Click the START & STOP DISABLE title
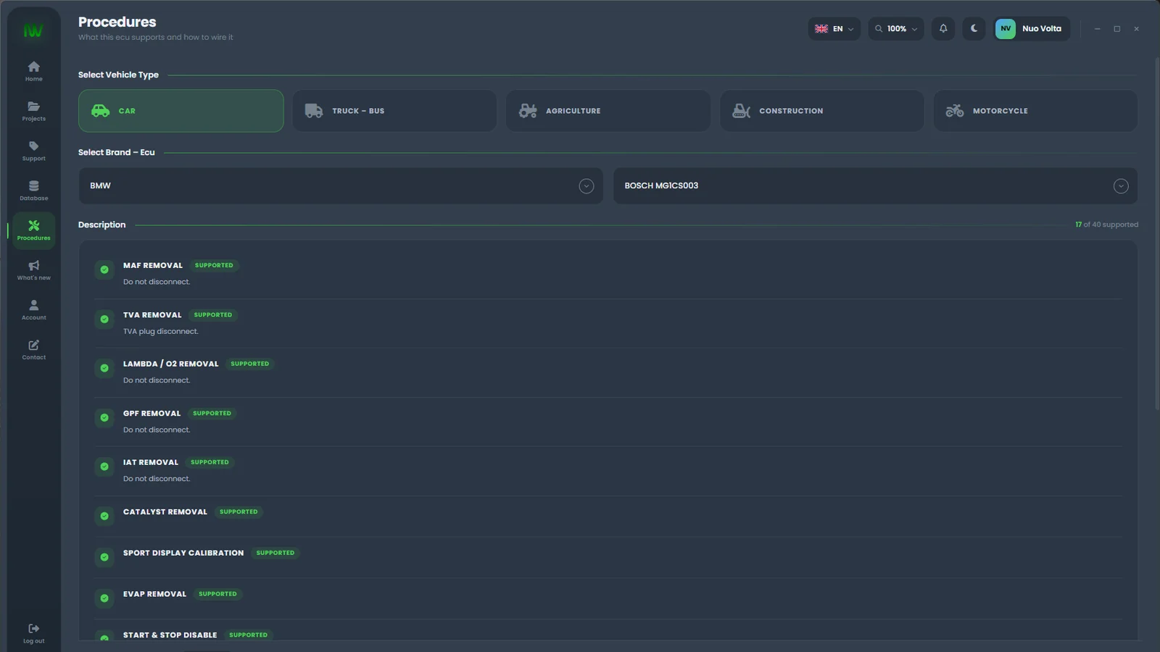Image resolution: width=1160 pixels, height=652 pixels. pyautogui.click(x=170, y=635)
